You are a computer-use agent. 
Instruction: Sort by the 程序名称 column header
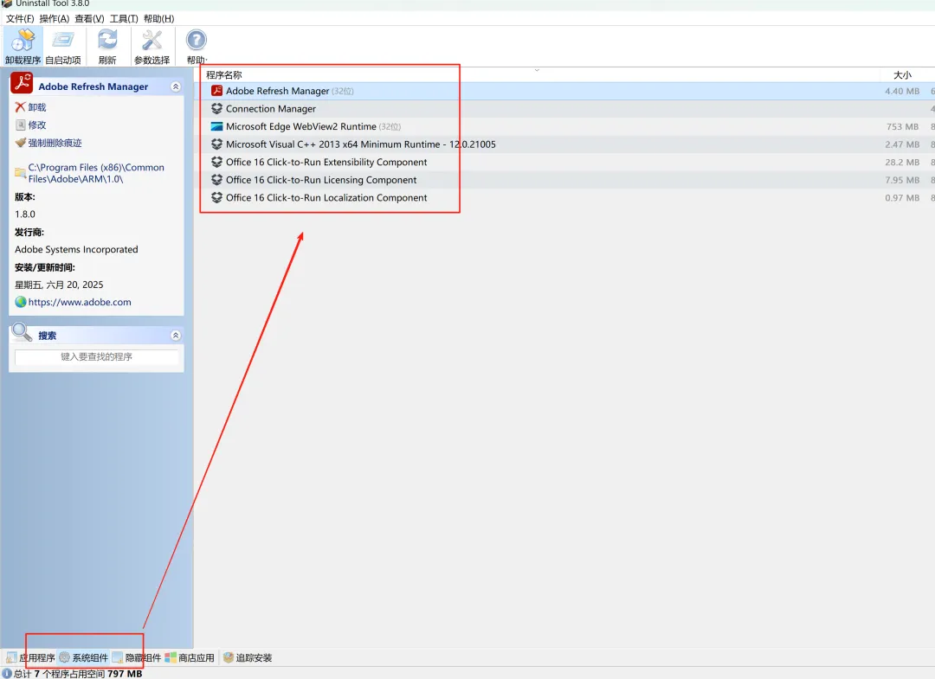pyautogui.click(x=224, y=74)
